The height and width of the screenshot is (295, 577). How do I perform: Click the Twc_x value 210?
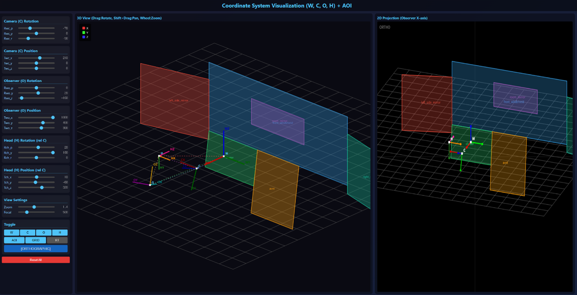pos(65,58)
